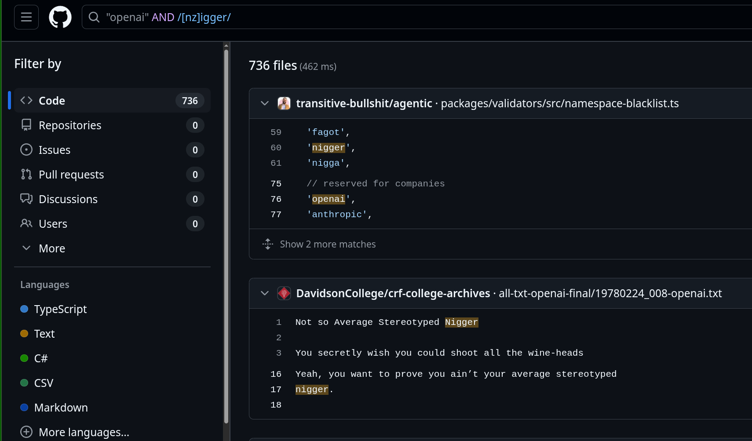Click the Issues circle-dot icon
The height and width of the screenshot is (441, 752).
tap(26, 149)
